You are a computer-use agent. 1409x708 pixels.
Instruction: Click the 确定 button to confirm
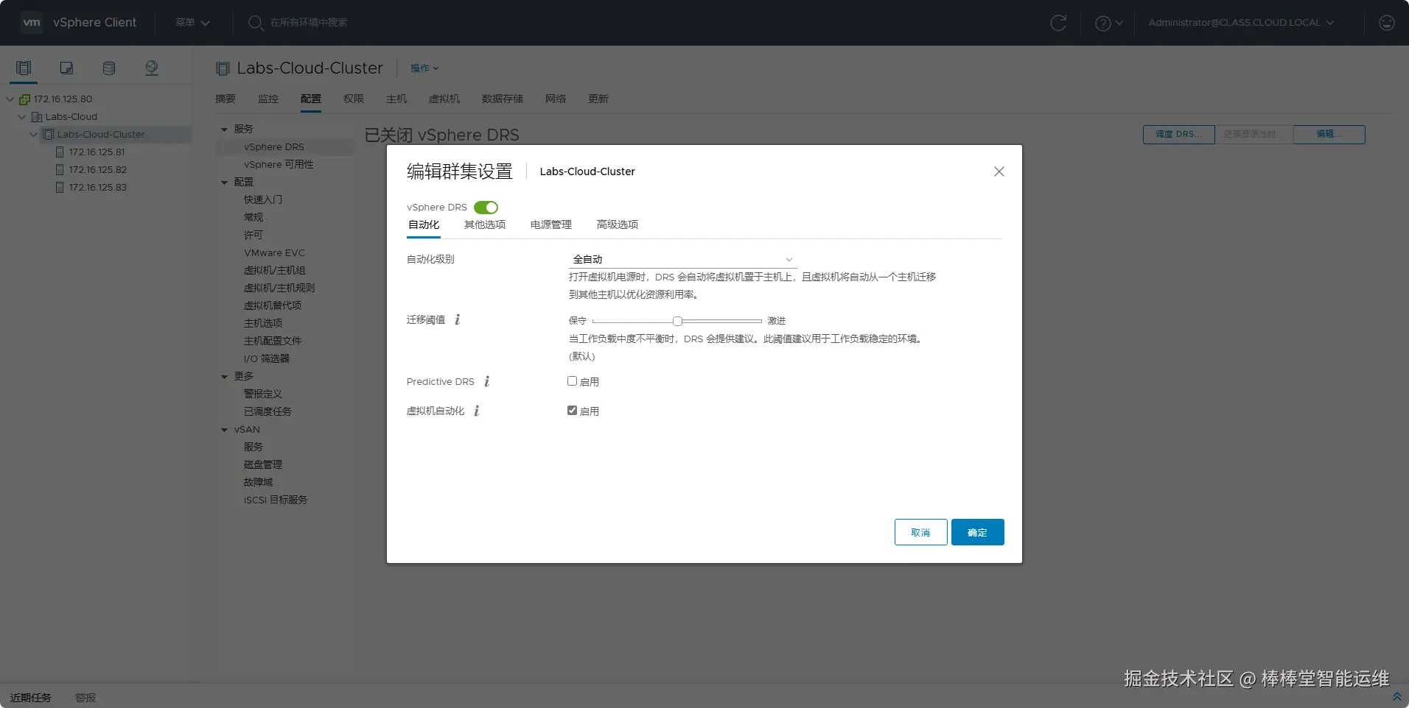point(977,532)
